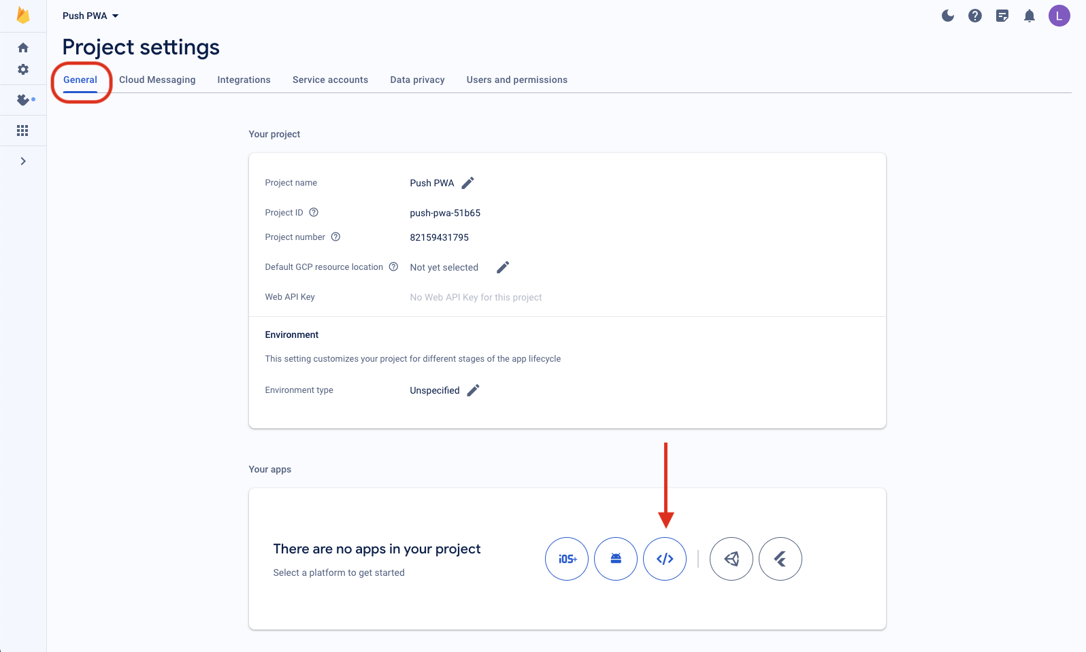Add an Android app to the project

pos(615,559)
